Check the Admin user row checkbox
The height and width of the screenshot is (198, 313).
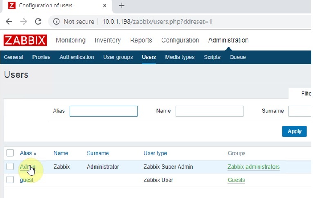(x=10, y=166)
